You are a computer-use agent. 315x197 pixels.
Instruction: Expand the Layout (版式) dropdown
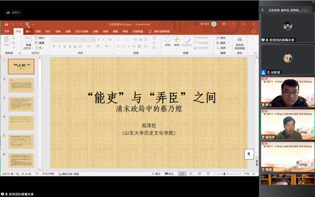click(x=41, y=38)
